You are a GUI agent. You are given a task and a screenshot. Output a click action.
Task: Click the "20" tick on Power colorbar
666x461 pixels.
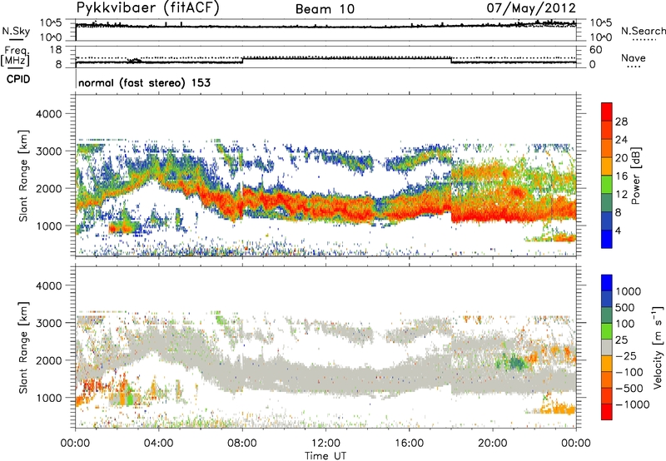tap(621, 158)
